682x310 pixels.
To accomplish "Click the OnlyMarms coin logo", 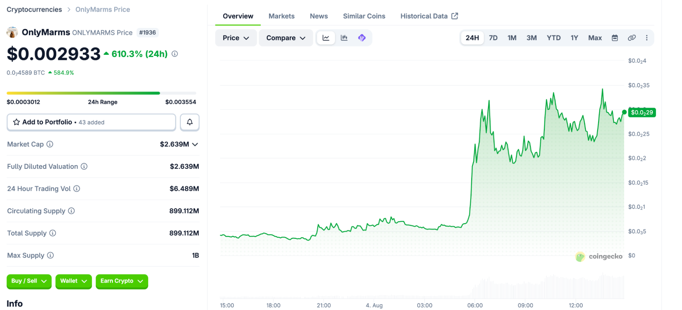I will coord(12,32).
